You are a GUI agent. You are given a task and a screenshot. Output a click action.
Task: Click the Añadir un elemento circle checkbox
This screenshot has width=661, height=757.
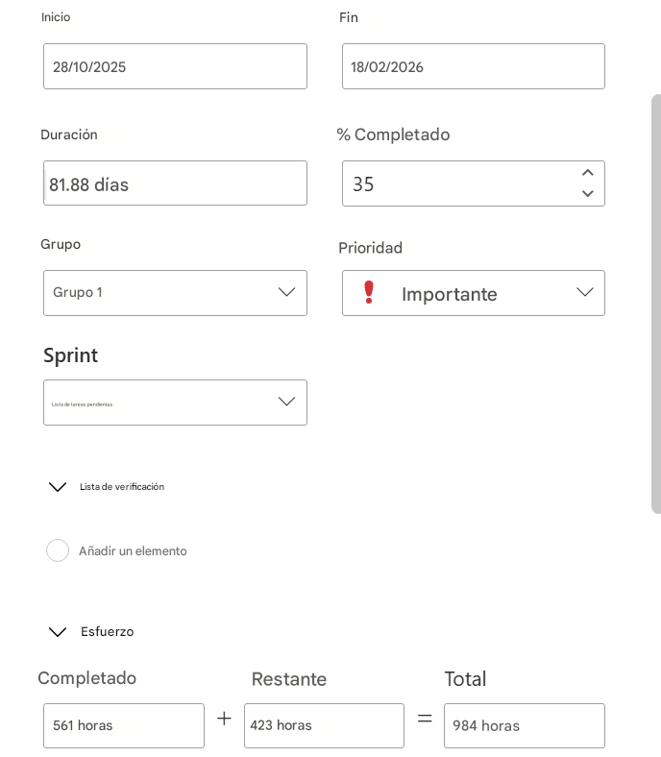click(x=58, y=550)
